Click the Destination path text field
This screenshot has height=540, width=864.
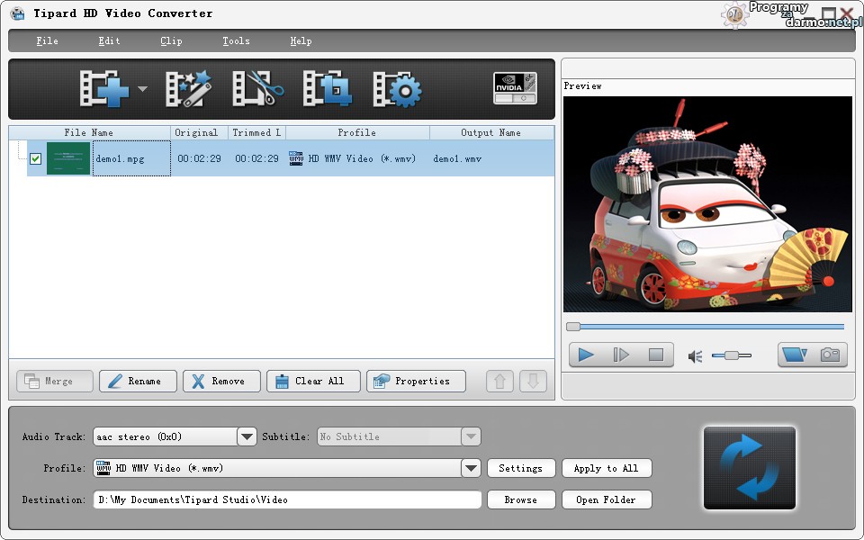[x=286, y=499]
